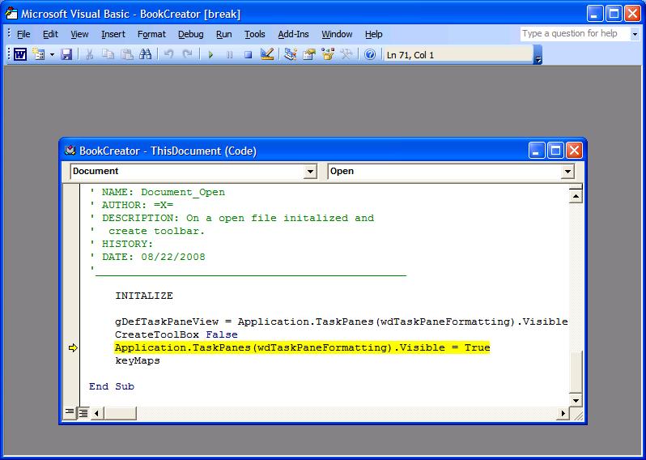Click the '' DATE: 08/22/2008' comment
Image resolution: width=646 pixels, height=460 pixels.
[147, 257]
